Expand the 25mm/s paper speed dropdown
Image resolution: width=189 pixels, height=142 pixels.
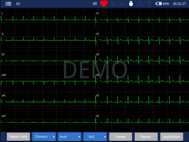tap(44, 137)
